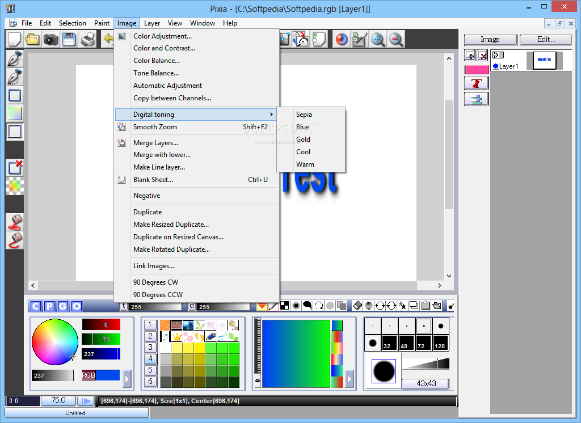Click the red channel slider showing 0

pyautogui.click(x=101, y=324)
